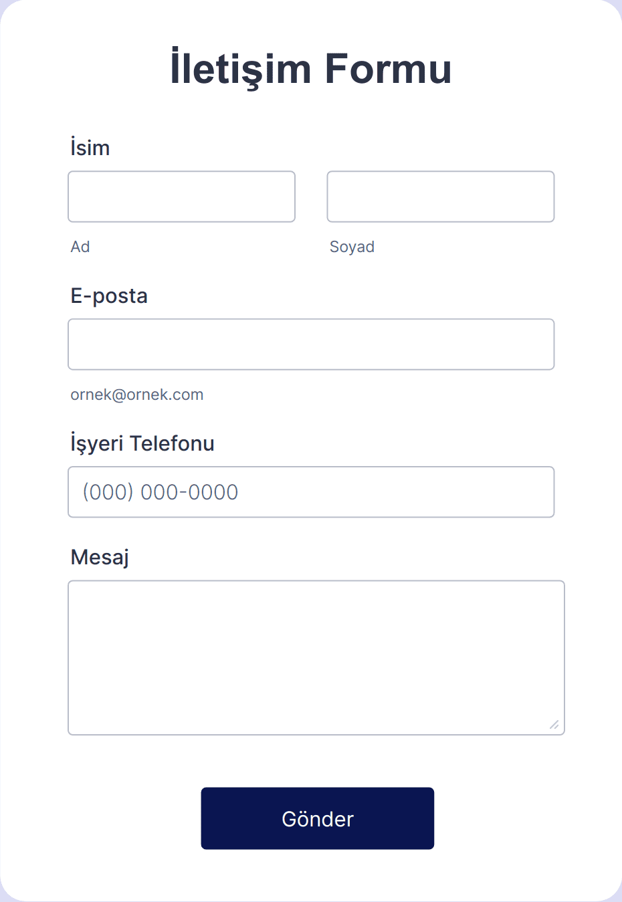Viewport: 622px width, 902px height.
Task: Focus the Mesaj message text area
Action: (316, 658)
